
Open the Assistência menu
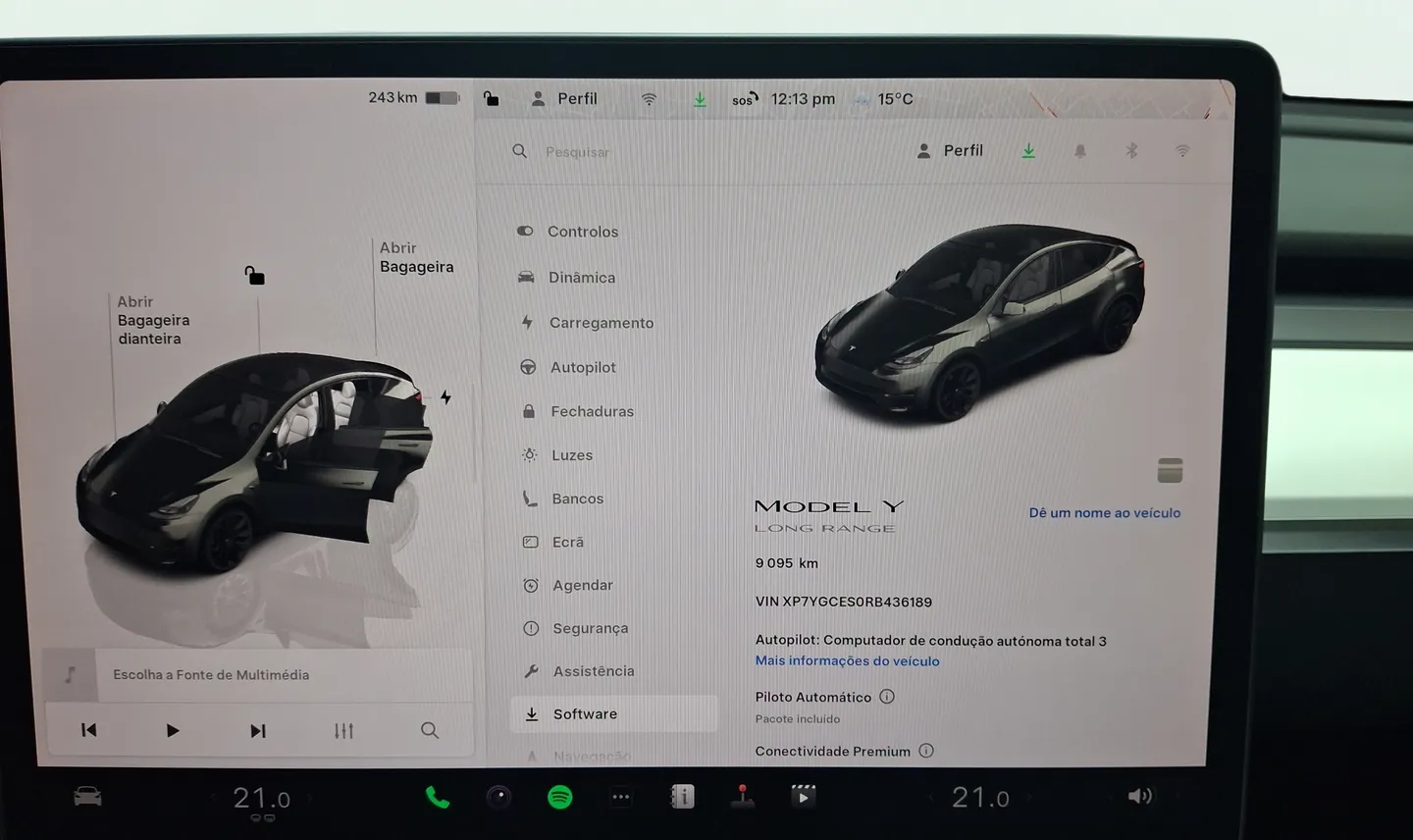pos(579,671)
